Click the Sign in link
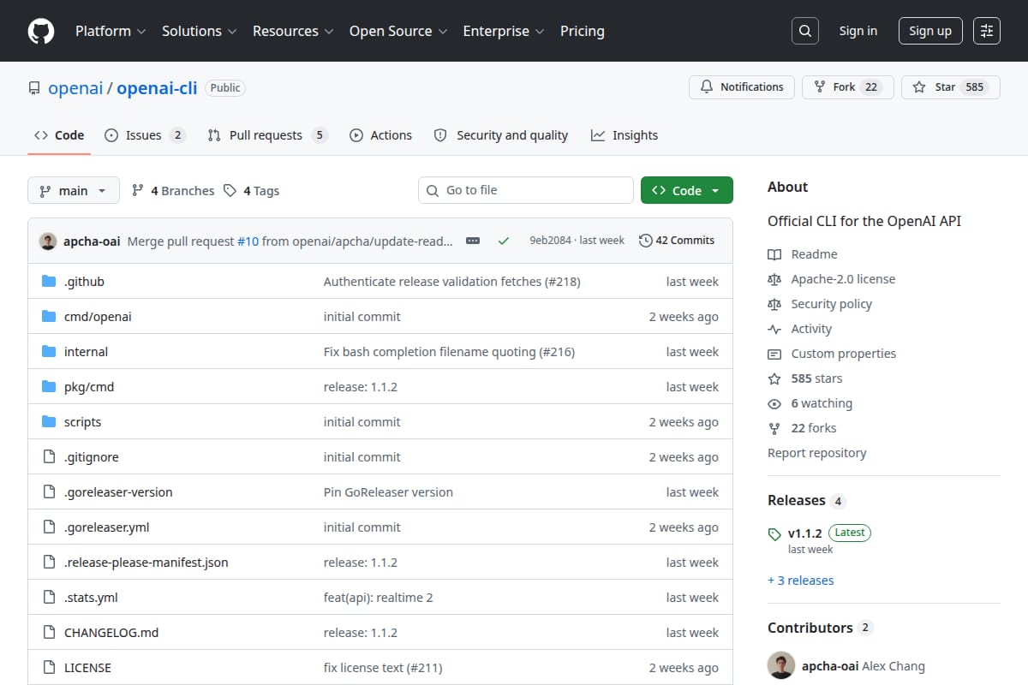Image resolution: width=1028 pixels, height=685 pixels. [x=858, y=31]
